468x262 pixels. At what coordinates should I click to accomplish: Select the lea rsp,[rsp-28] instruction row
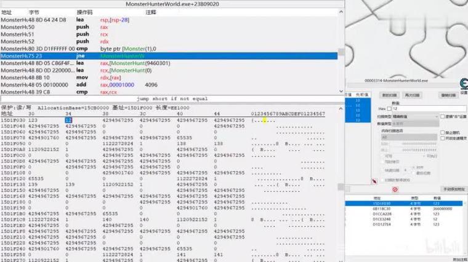[169, 20]
